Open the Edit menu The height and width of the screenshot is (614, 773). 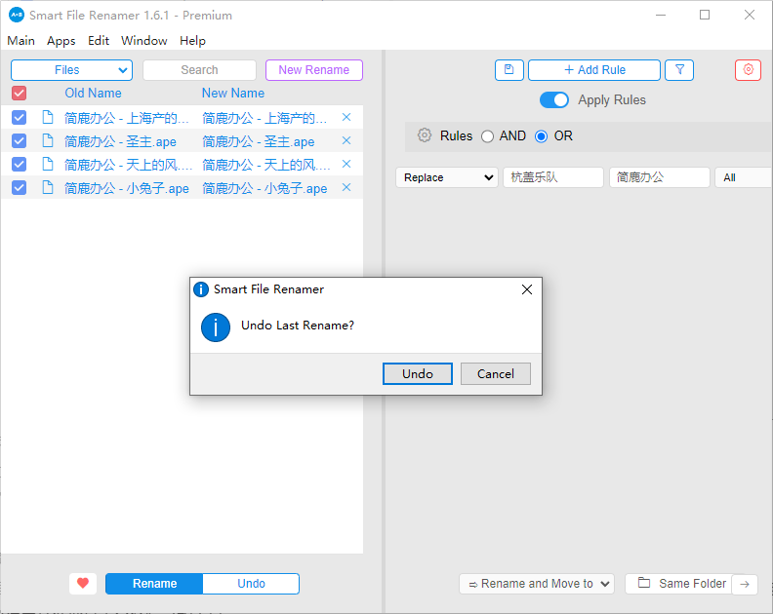click(x=99, y=41)
